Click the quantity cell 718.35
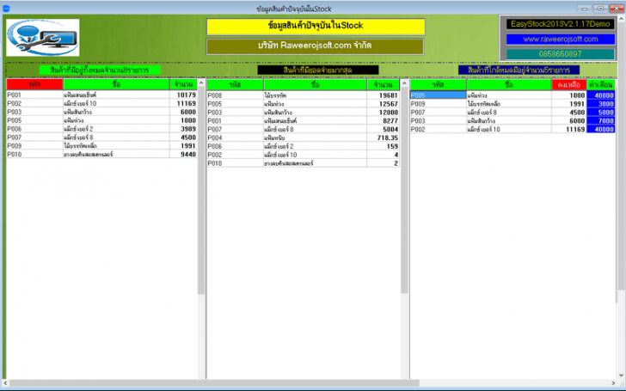Image resolution: width=626 pixels, height=391 pixels. (384, 137)
